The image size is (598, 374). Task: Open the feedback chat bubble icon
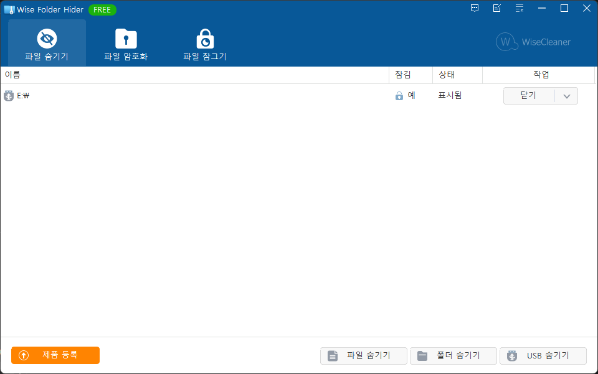click(475, 9)
